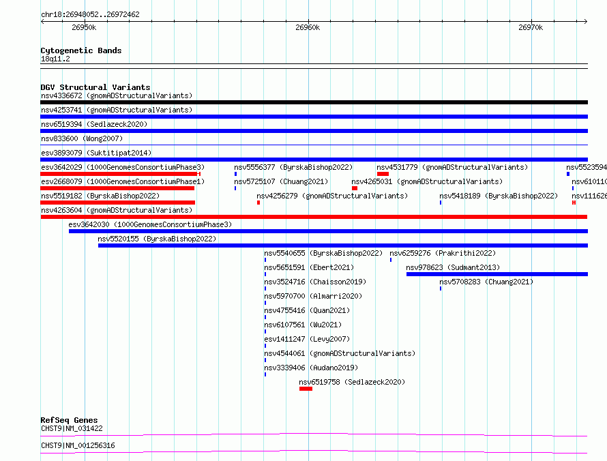Select nsv4256279 gnomAD variant label
Screen dimensions: 607x461
[332, 196]
